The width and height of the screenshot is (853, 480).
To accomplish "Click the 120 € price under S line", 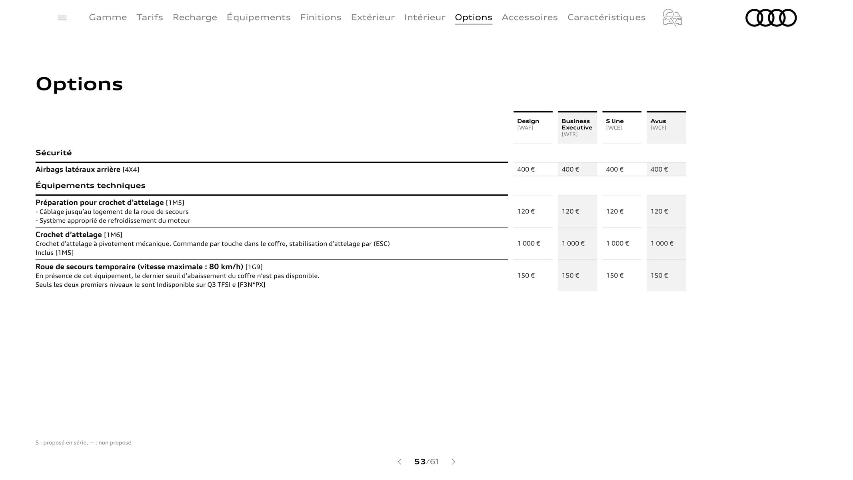I will coord(615,211).
